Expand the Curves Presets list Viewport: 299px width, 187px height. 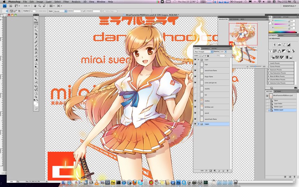269,67
